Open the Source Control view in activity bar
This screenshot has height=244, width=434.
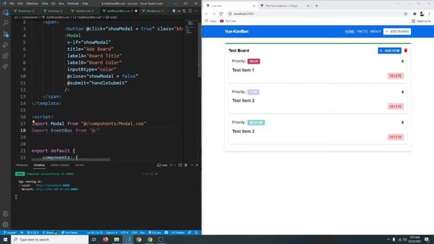(x=5, y=34)
